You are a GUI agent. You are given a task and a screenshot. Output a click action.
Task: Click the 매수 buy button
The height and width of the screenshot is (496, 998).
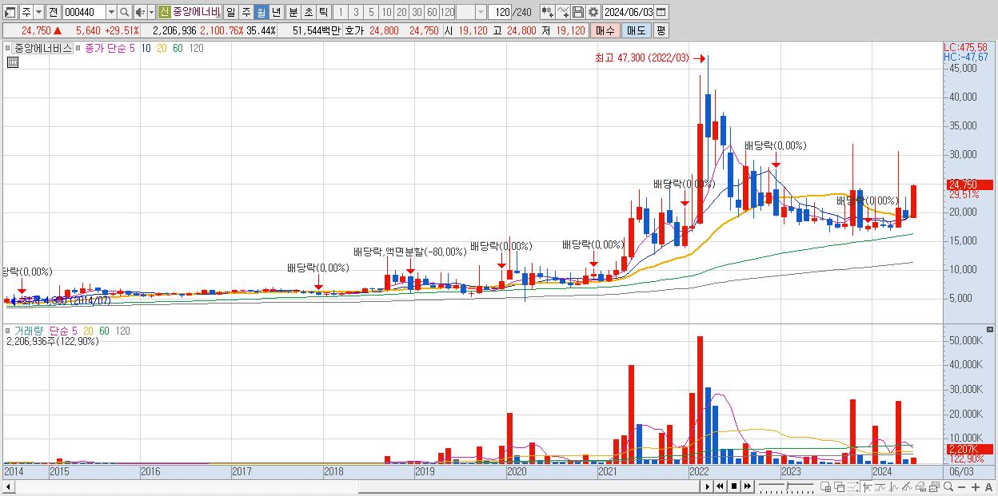point(605,30)
